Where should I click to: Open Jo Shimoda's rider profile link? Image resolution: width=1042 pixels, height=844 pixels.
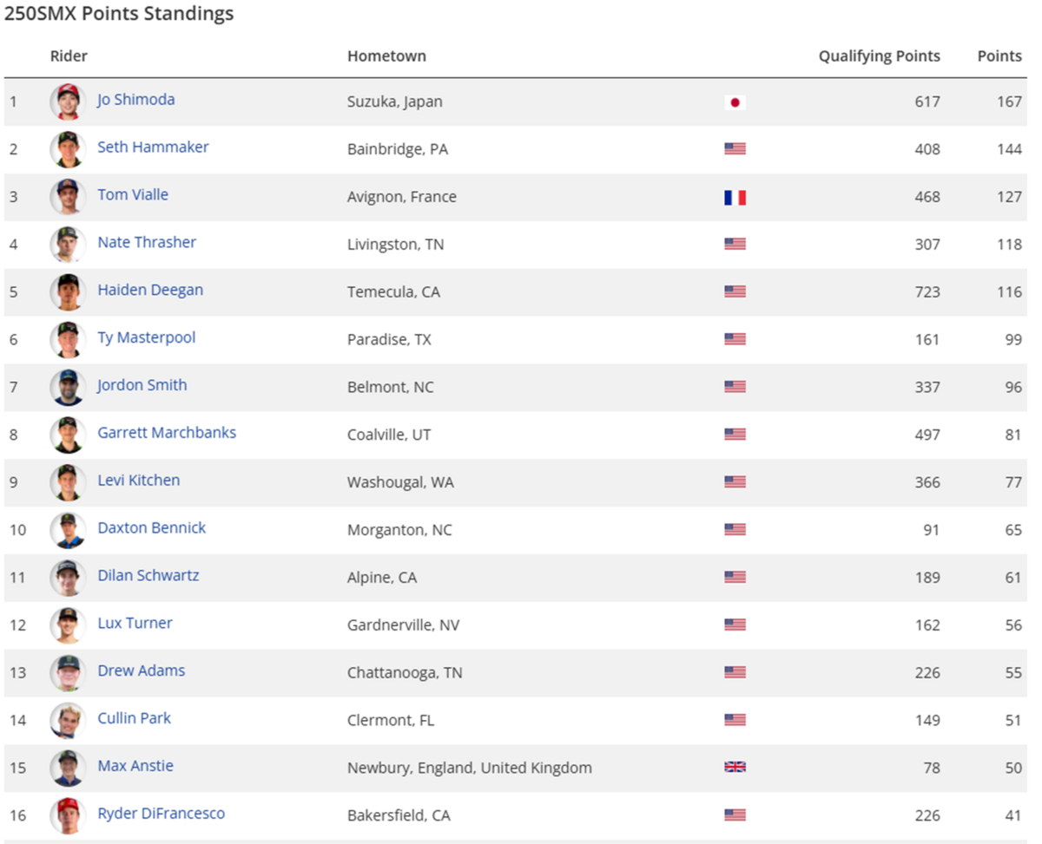coord(135,100)
